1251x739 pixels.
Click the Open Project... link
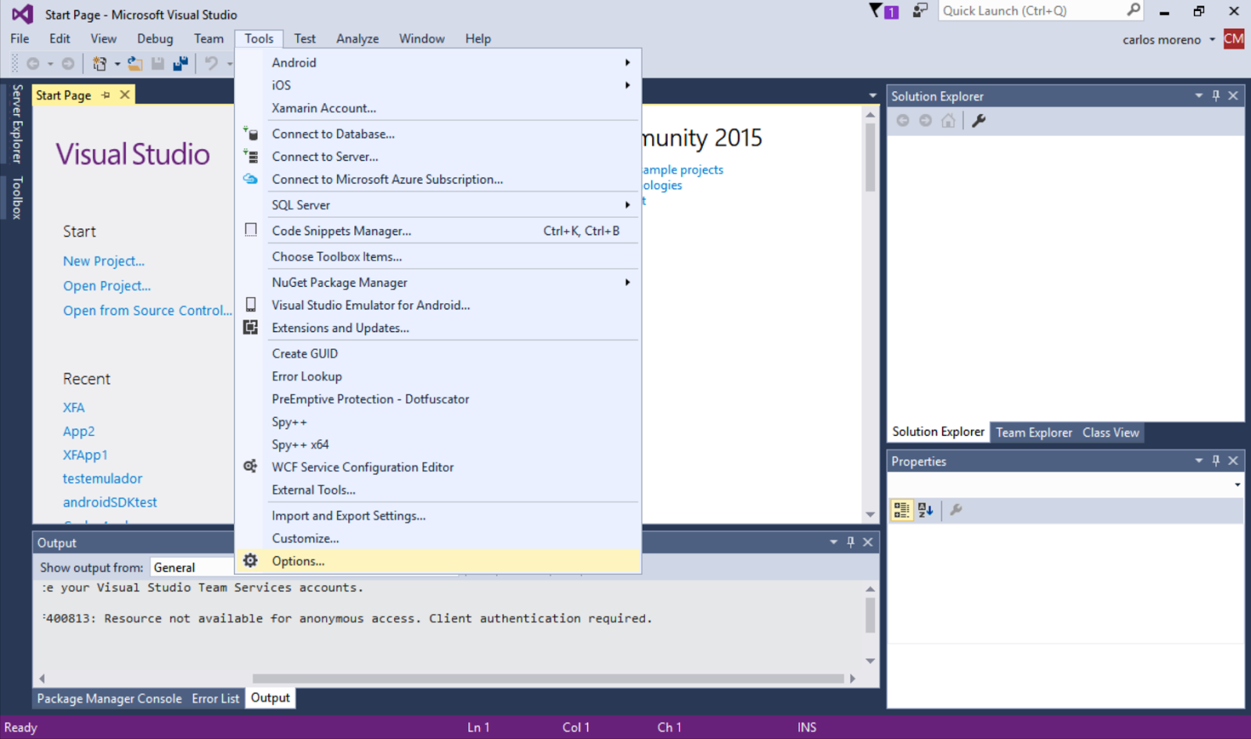(x=107, y=286)
